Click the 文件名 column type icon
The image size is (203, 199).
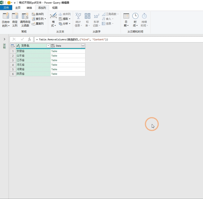pyautogui.click(x=18, y=46)
